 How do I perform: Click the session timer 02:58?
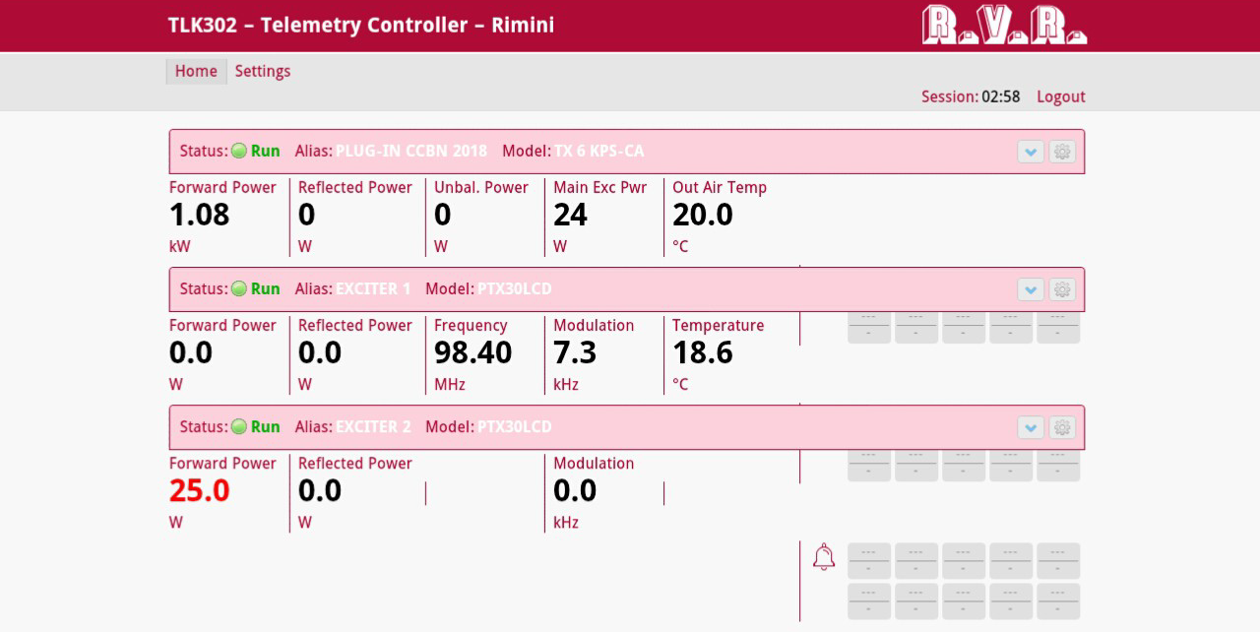click(1001, 96)
